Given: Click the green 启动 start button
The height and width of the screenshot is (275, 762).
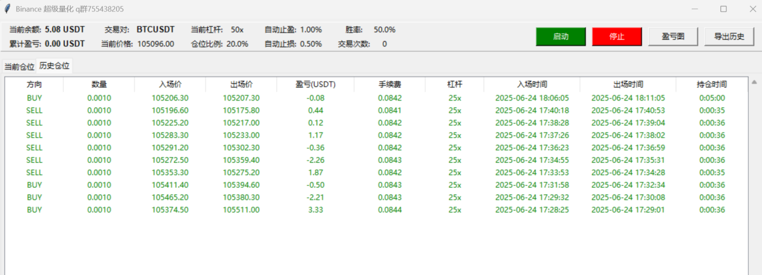Looking at the screenshot, I should click(x=560, y=37).
